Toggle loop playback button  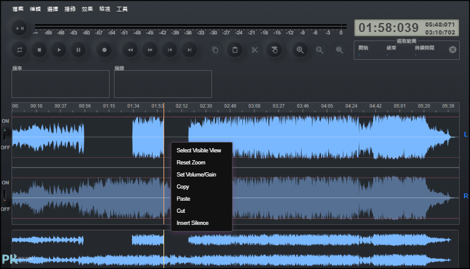tap(19, 50)
